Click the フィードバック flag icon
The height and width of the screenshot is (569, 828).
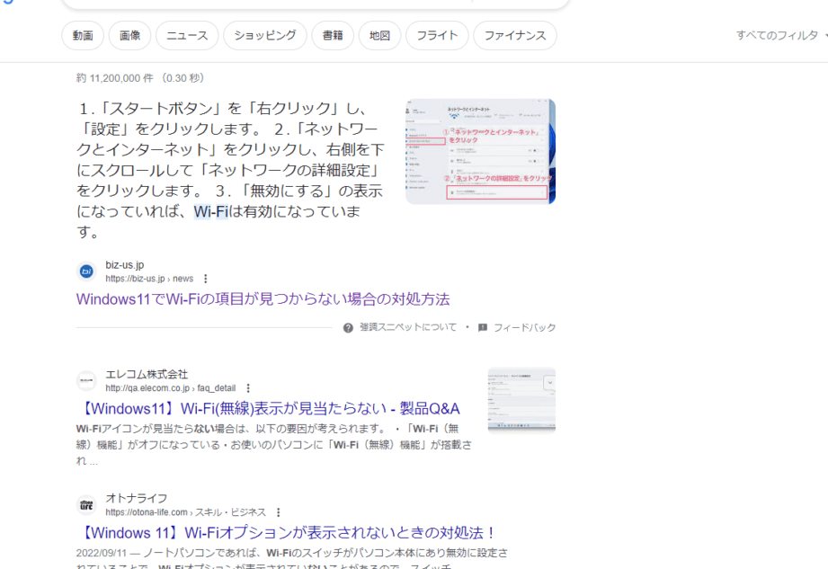482,328
